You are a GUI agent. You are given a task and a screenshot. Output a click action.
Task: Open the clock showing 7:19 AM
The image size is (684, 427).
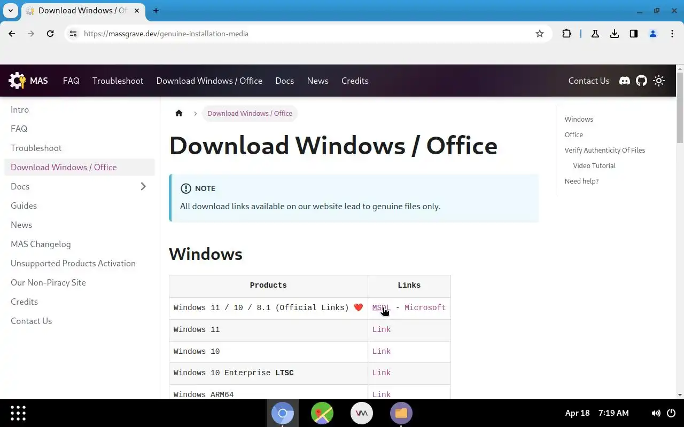613,413
